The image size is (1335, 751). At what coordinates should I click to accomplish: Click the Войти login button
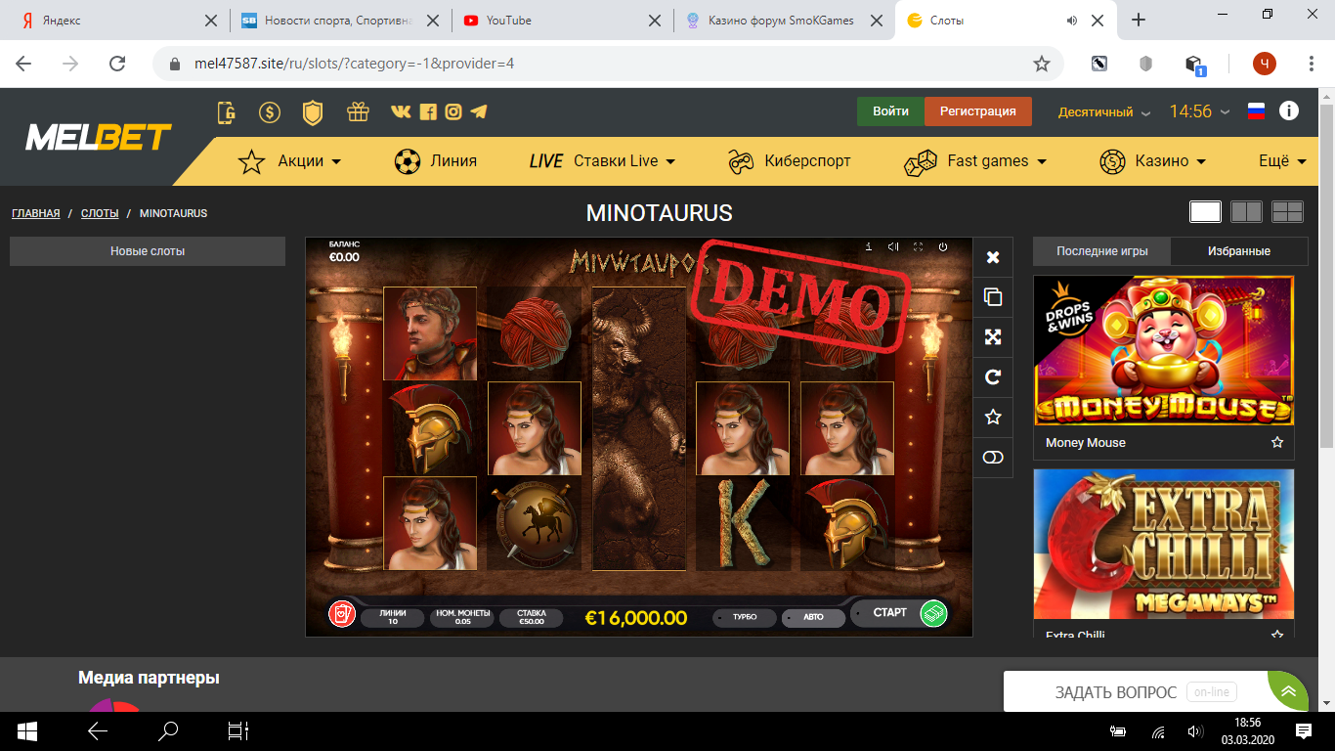click(890, 111)
